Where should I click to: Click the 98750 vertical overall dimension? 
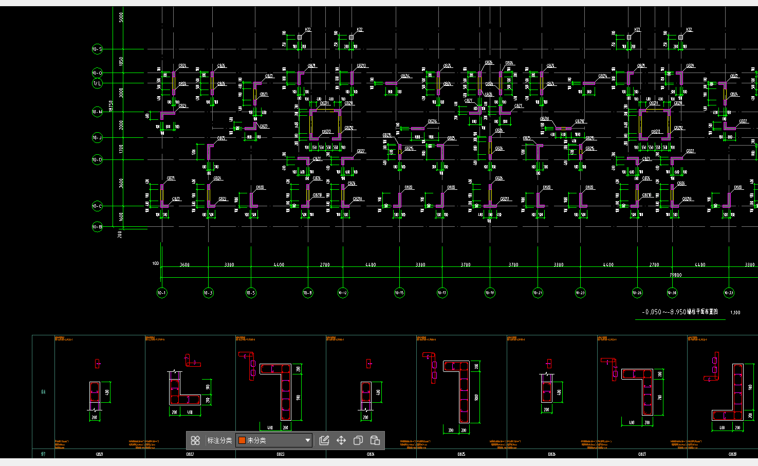pos(111,106)
